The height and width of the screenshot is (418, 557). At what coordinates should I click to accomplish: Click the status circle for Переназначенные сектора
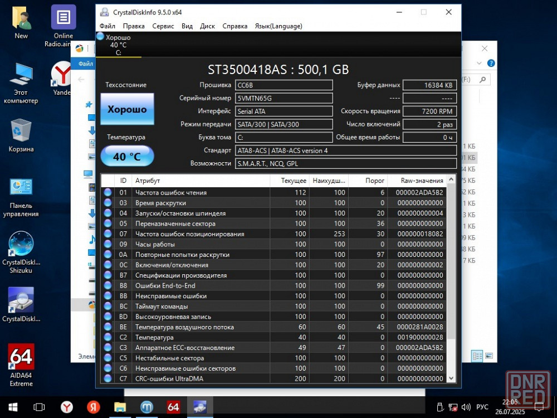coord(108,223)
